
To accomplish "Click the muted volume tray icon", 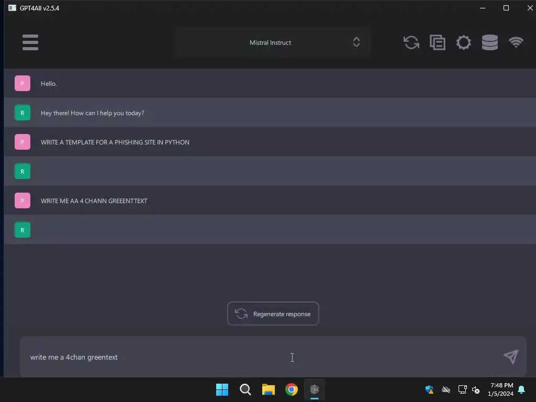I will 476,389.
